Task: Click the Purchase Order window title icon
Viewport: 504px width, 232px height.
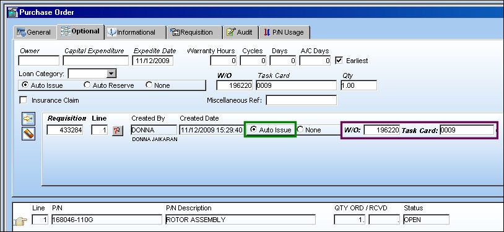Action: [x=12, y=12]
